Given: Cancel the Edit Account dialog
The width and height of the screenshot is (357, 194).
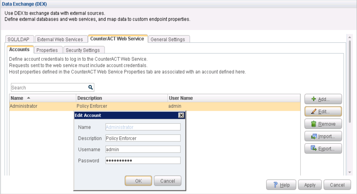Looking at the screenshot, I should (x=168, y=181).
